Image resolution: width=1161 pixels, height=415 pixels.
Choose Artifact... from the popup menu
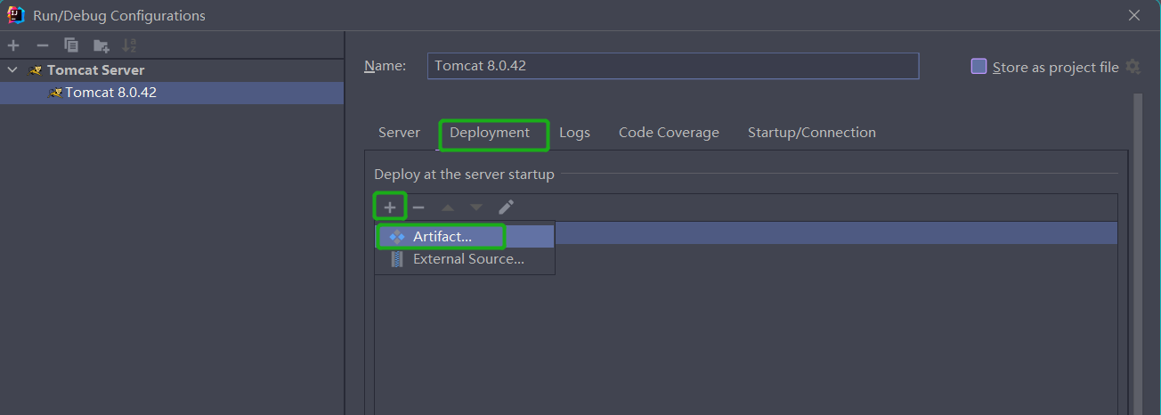pos(465,236)
